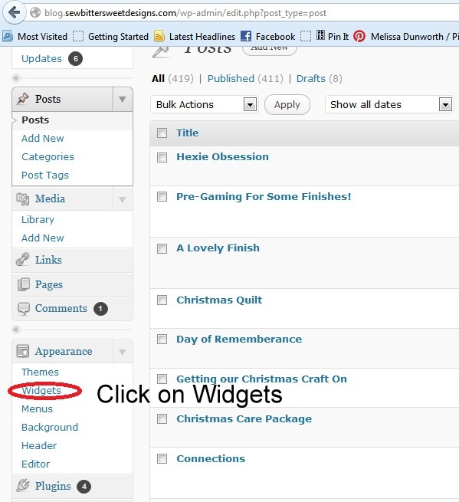The image size is (459, 502).
Task: Open the Show all dates dropdown
Action: (389, 104)
